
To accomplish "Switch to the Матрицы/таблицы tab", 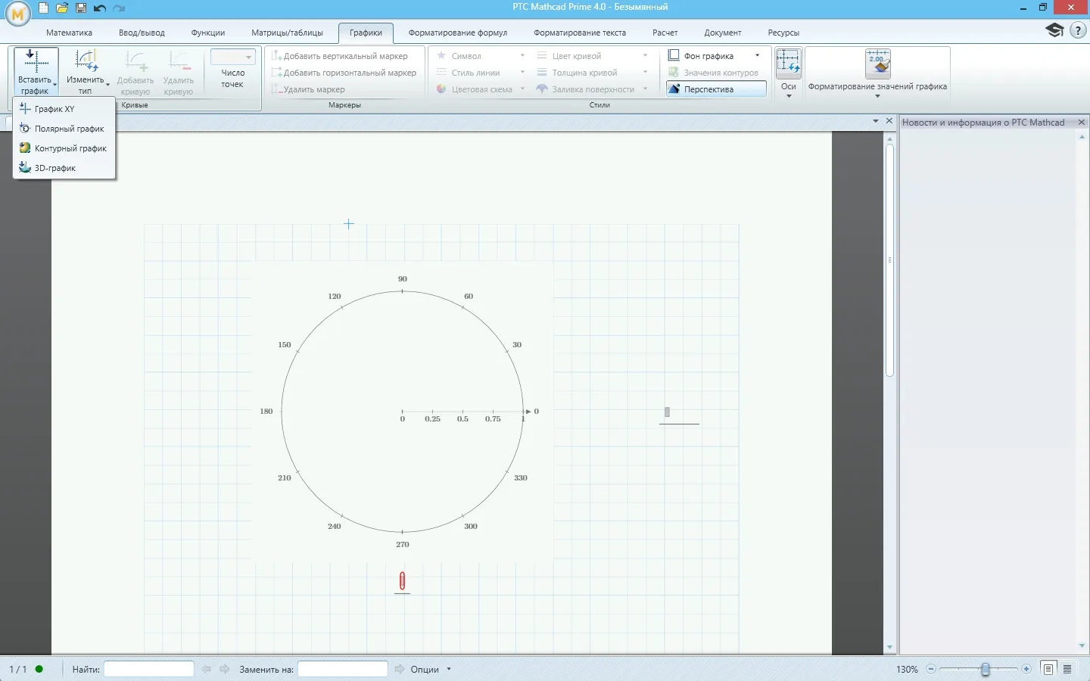I will pyautogui.click(x=287, y=33).
